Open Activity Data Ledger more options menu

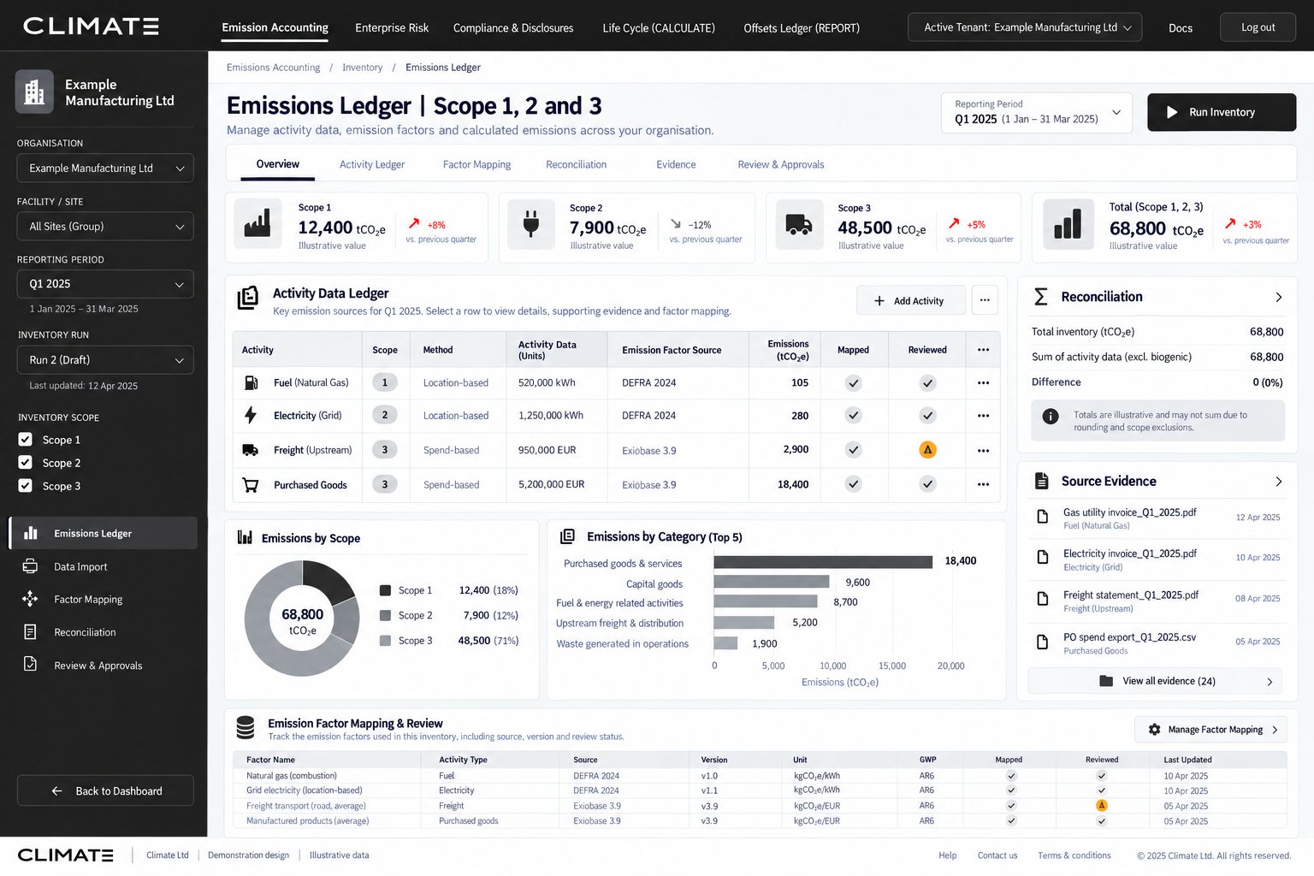985,300
